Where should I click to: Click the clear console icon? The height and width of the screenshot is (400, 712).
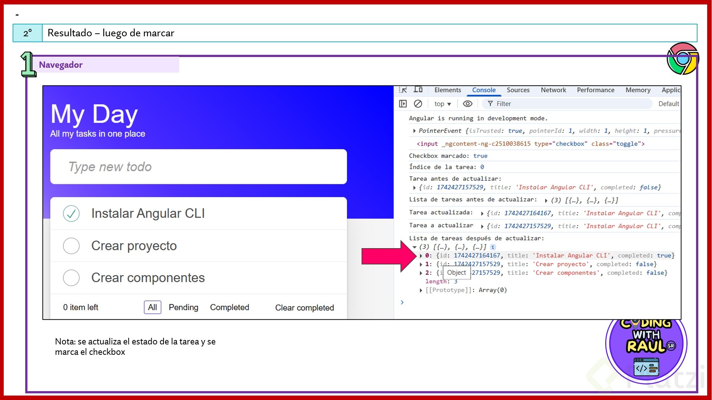(418, 104)
